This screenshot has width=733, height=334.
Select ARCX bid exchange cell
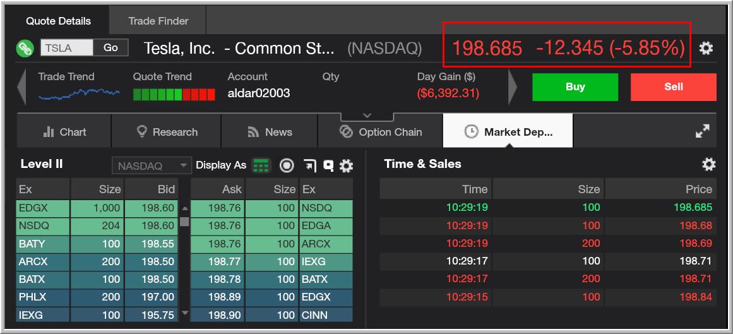click(42, 261)
